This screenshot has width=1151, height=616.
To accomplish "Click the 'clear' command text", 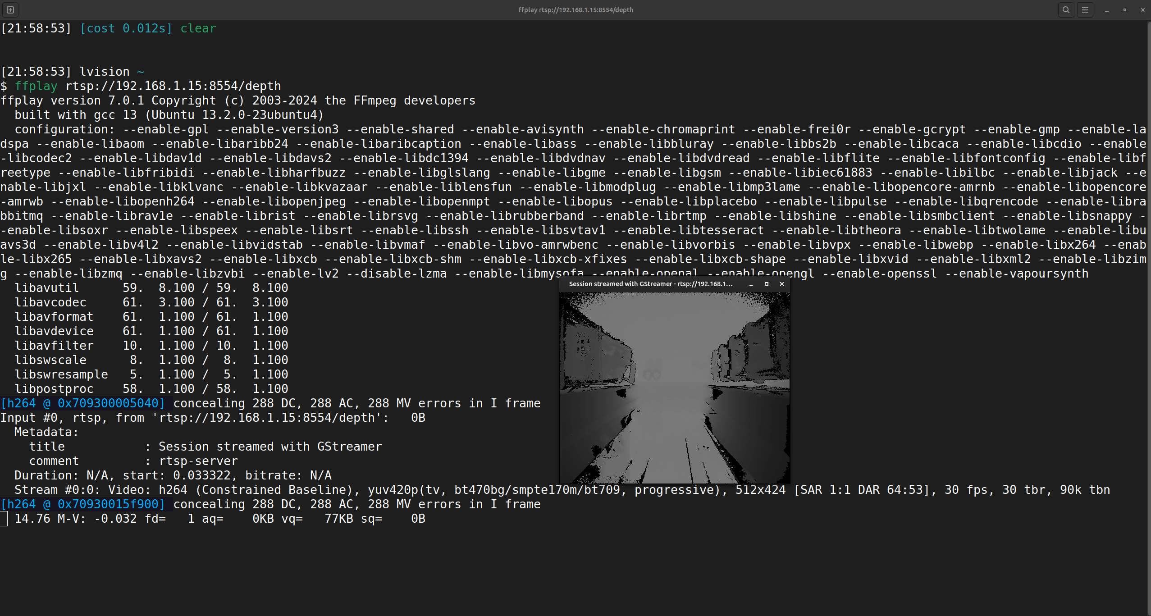I will [x=198, y=28].
